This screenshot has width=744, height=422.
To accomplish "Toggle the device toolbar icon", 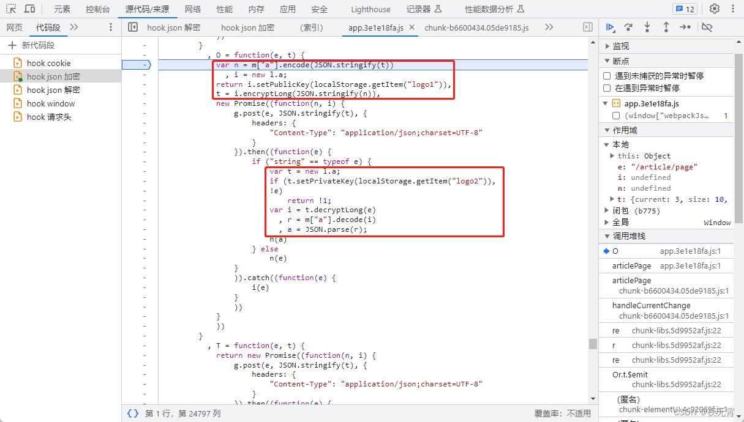I will [x=29, y=9].
